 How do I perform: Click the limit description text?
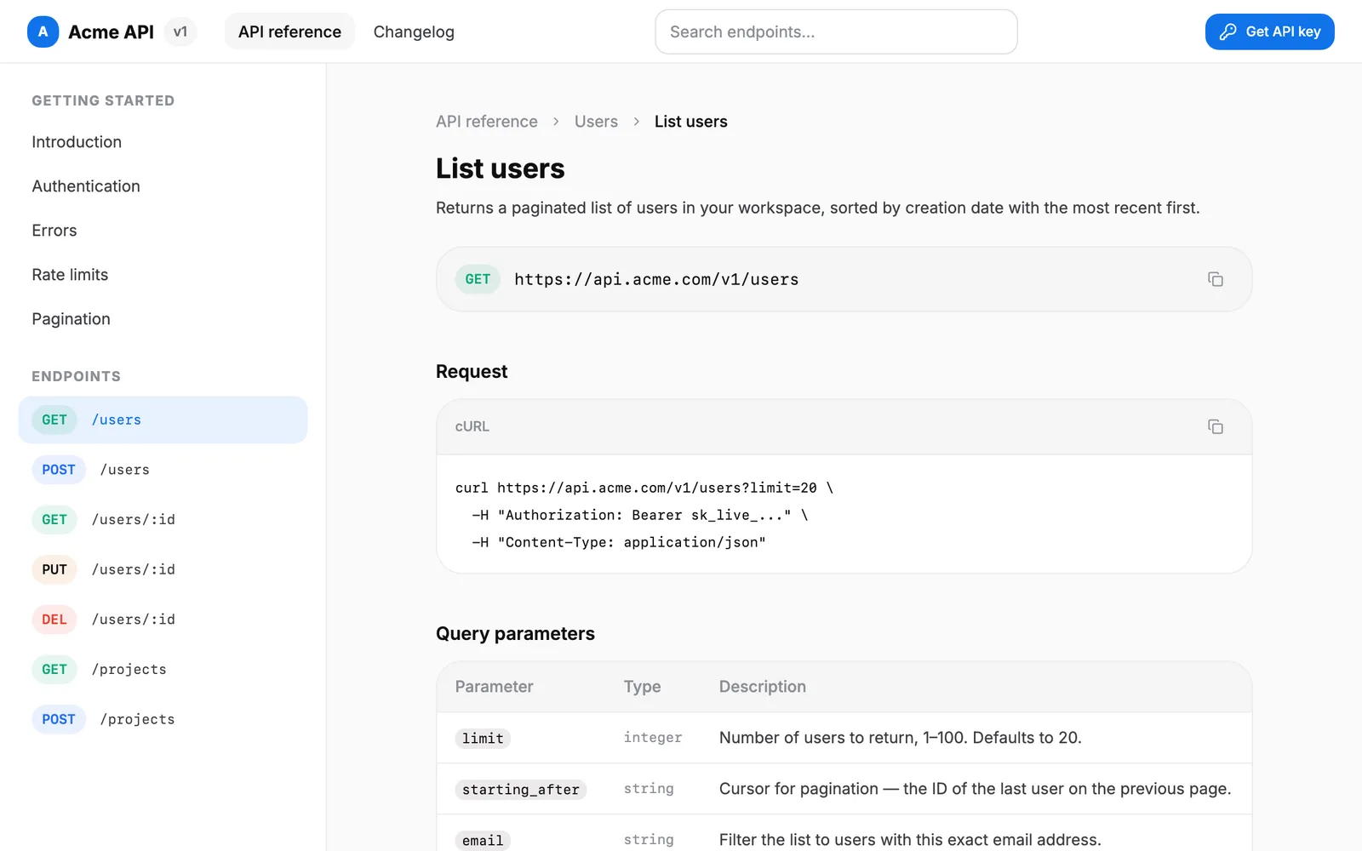[901, 738]
